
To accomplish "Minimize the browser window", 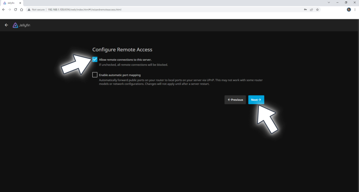I will tap(338, 2).
